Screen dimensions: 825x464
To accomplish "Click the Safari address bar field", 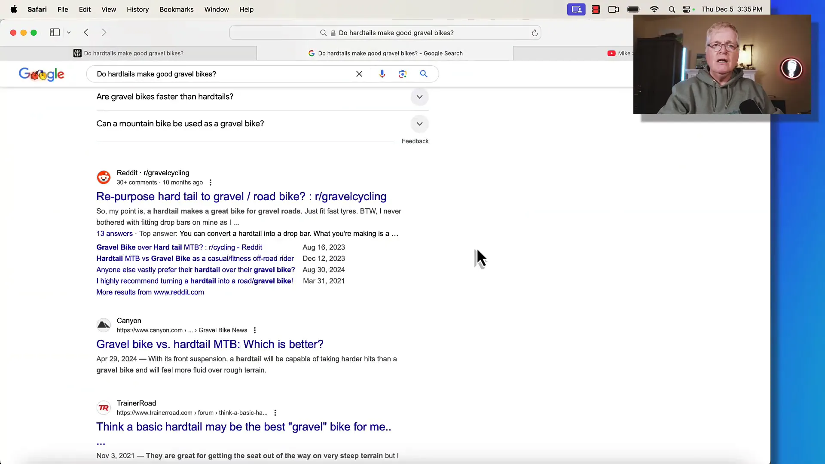I will (385, 33).
